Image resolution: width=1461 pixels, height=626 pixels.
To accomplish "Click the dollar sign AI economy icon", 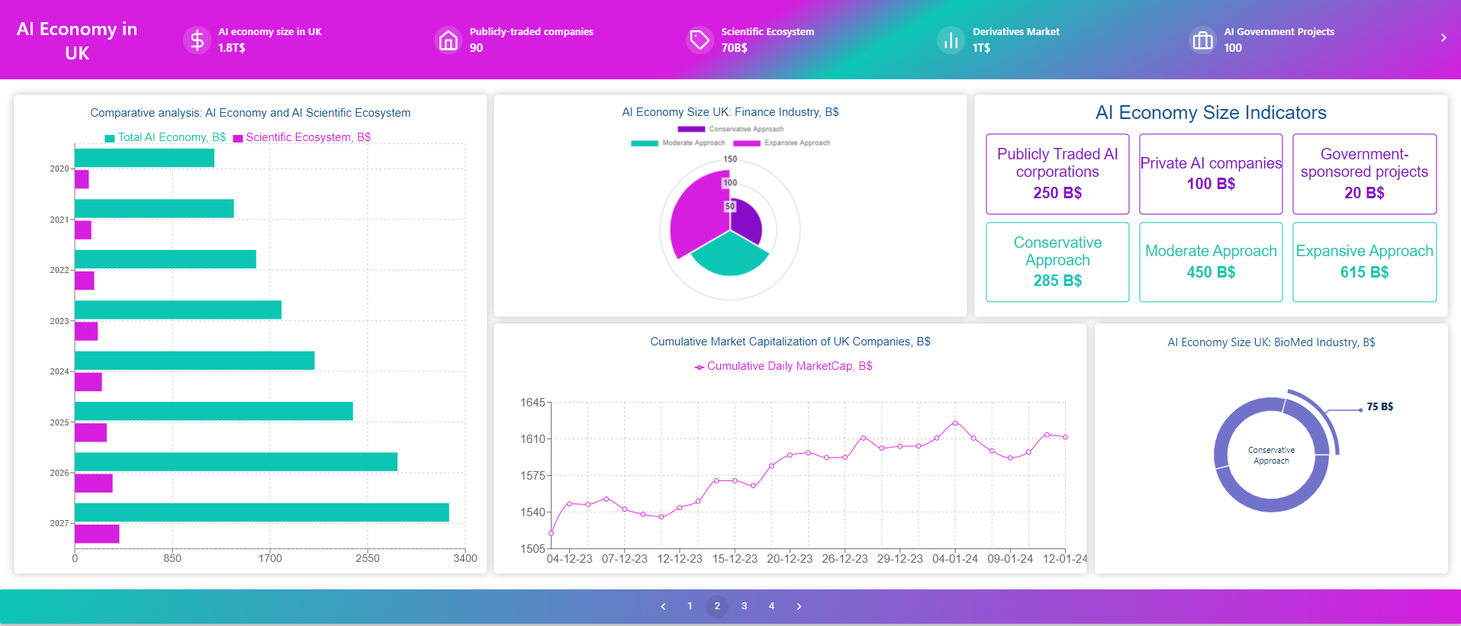I will tap(197, 40).
